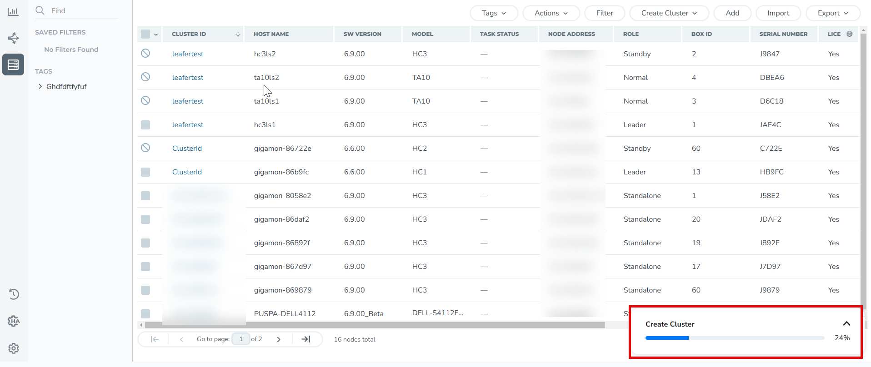This screenshot has width=871, height=367.
Task: Collapse the Create Cluster progress panel
Action: [846, 324]
